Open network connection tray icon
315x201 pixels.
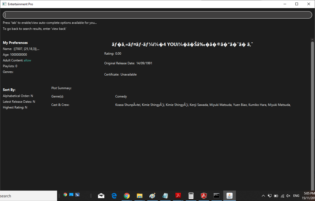[x=270, y=196]
